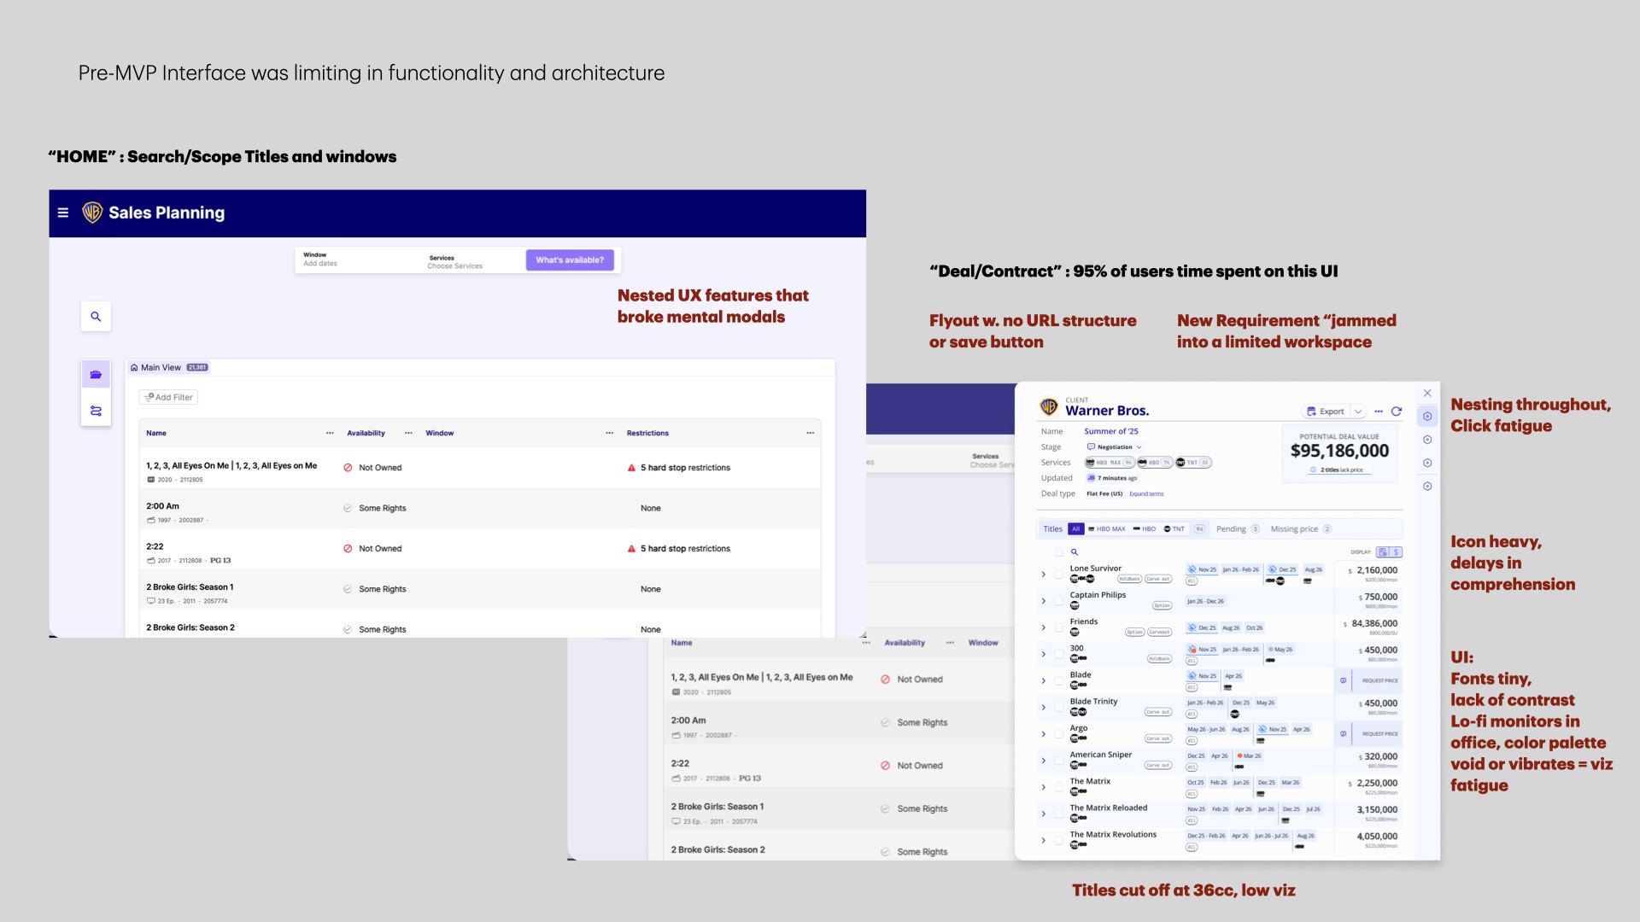Open the Negotiation stage dropdown

pos(1115,447)
